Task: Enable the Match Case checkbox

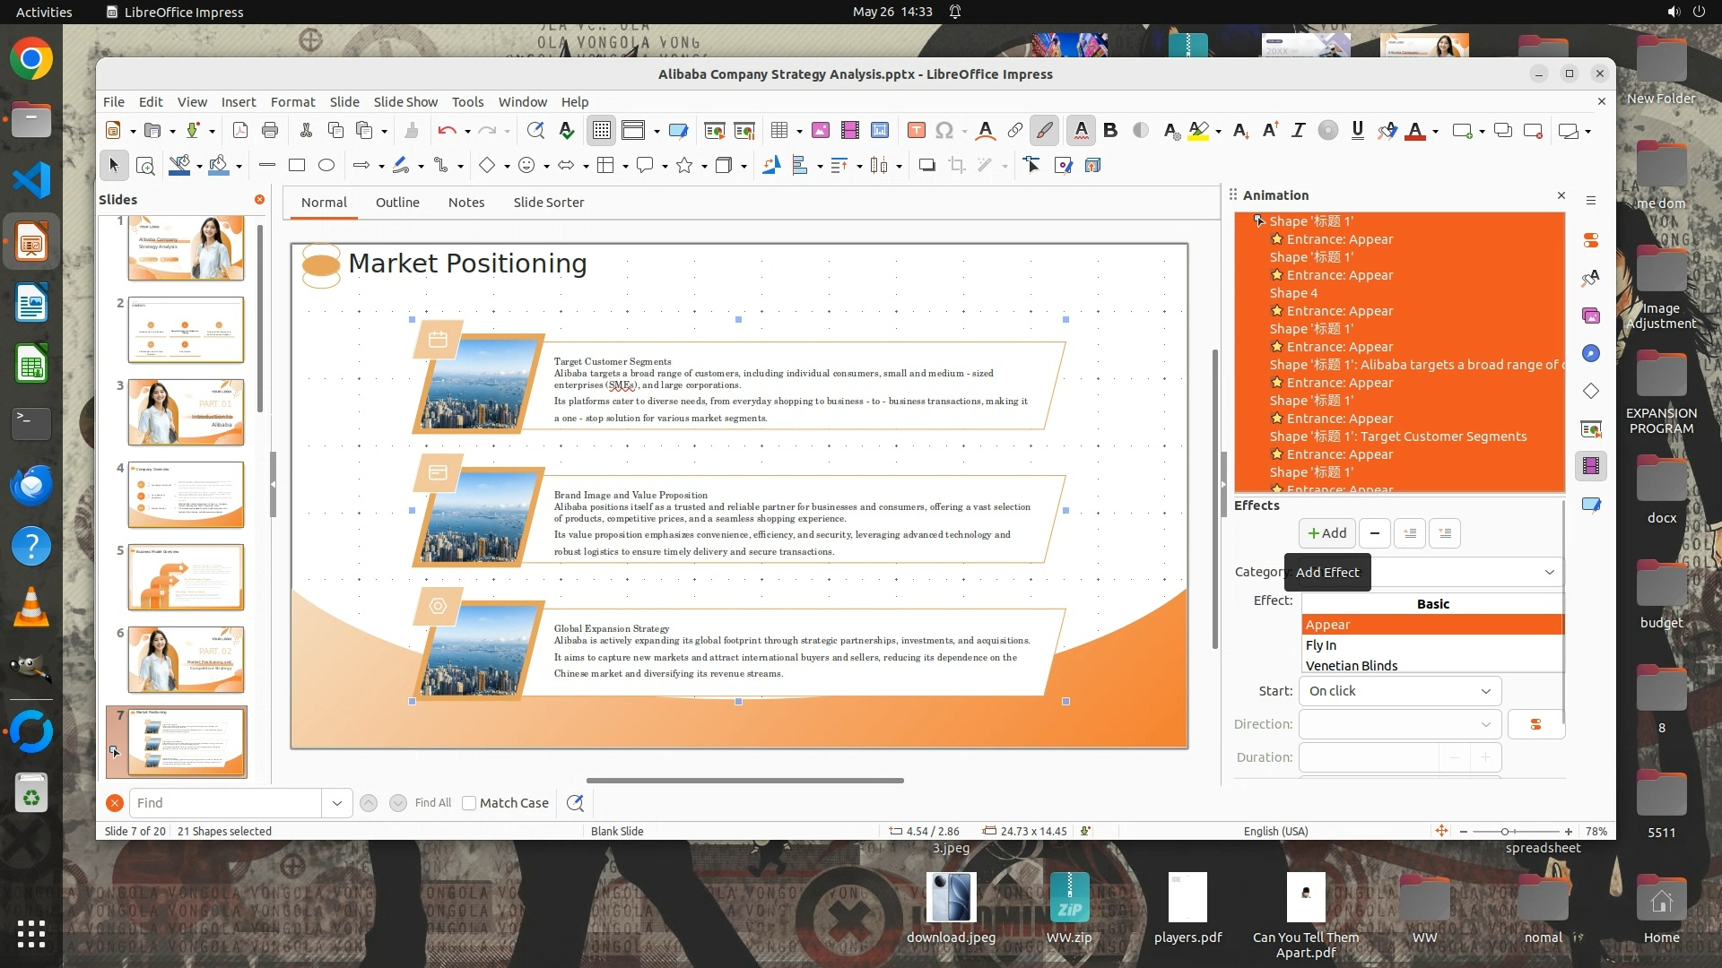Action: point(469,803)
